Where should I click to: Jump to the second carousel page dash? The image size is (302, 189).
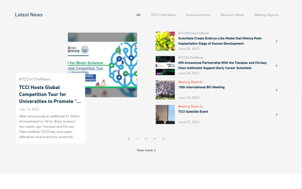click(146, 139)
